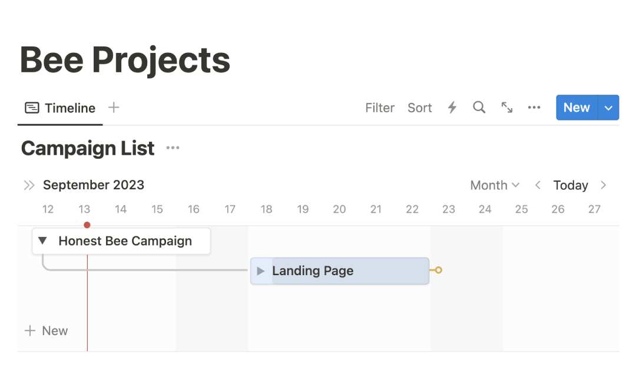Jump to Today in the timeline
This screenshot has width=636, height=381.
pyautogui.click(x=571, y=185)
